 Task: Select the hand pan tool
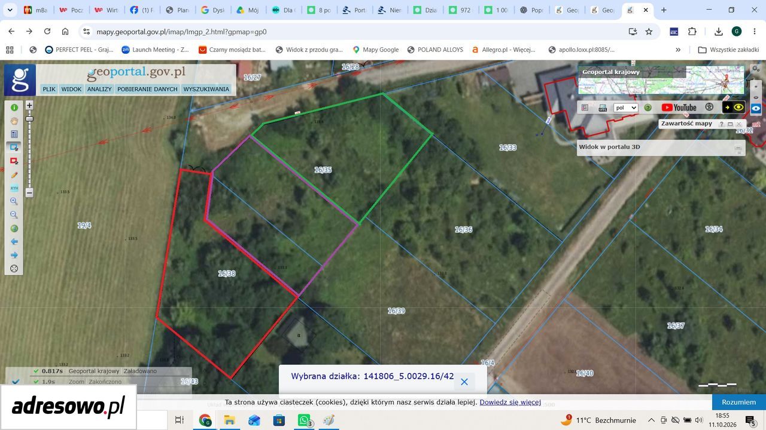pyautogui.click(x=14, y=121)
